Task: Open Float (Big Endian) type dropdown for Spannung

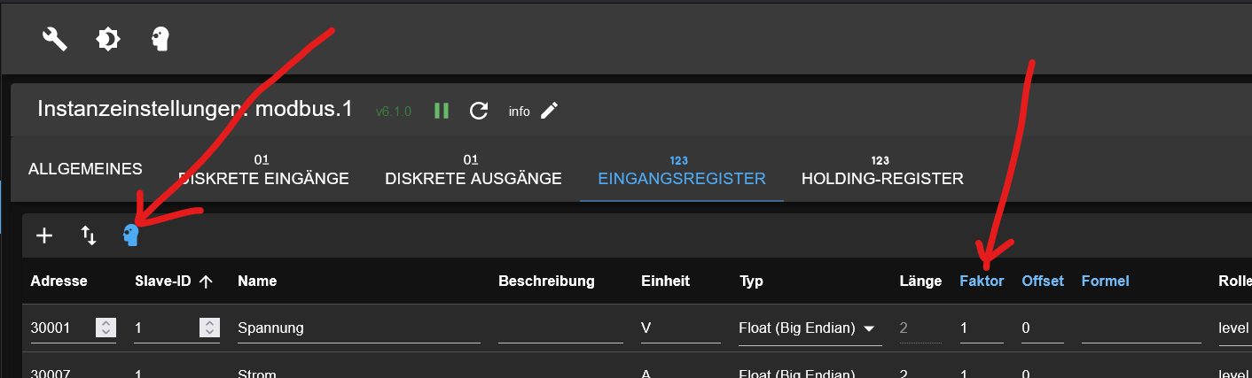Action: [x=810, y=328]
